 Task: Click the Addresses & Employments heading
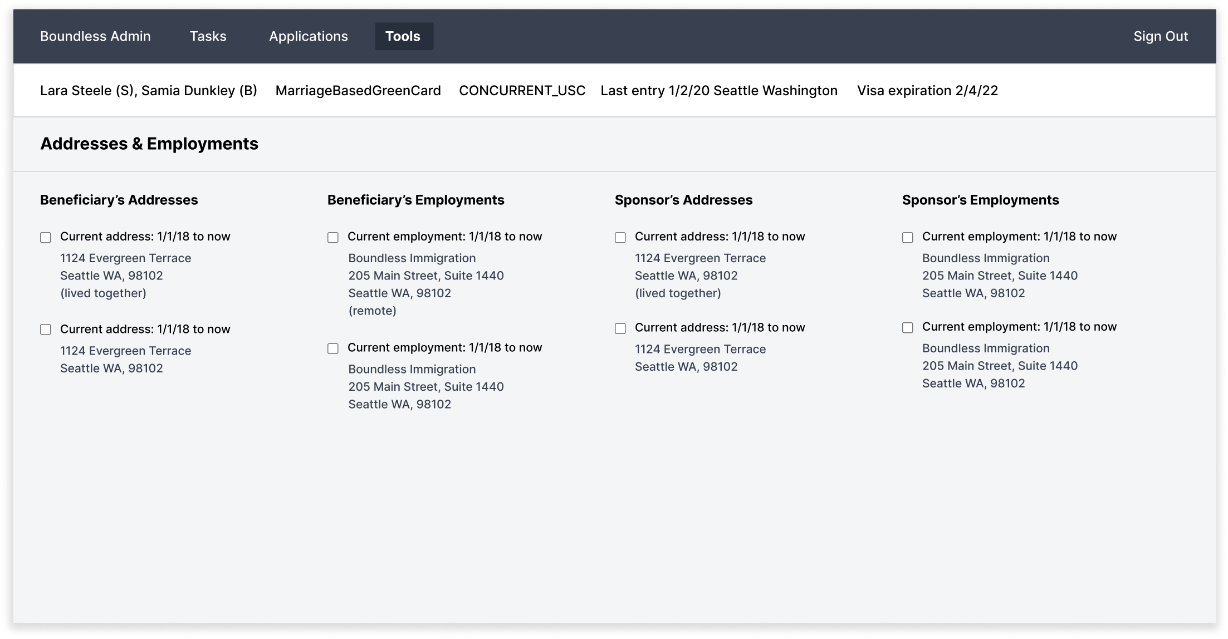pos(149,144)
